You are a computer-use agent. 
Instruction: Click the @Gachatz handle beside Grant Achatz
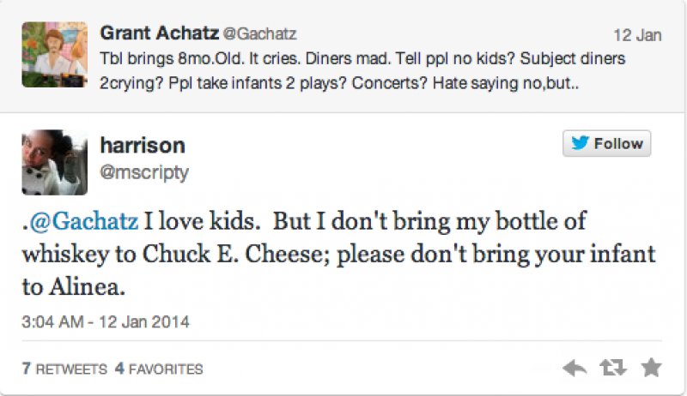point(260,34)
